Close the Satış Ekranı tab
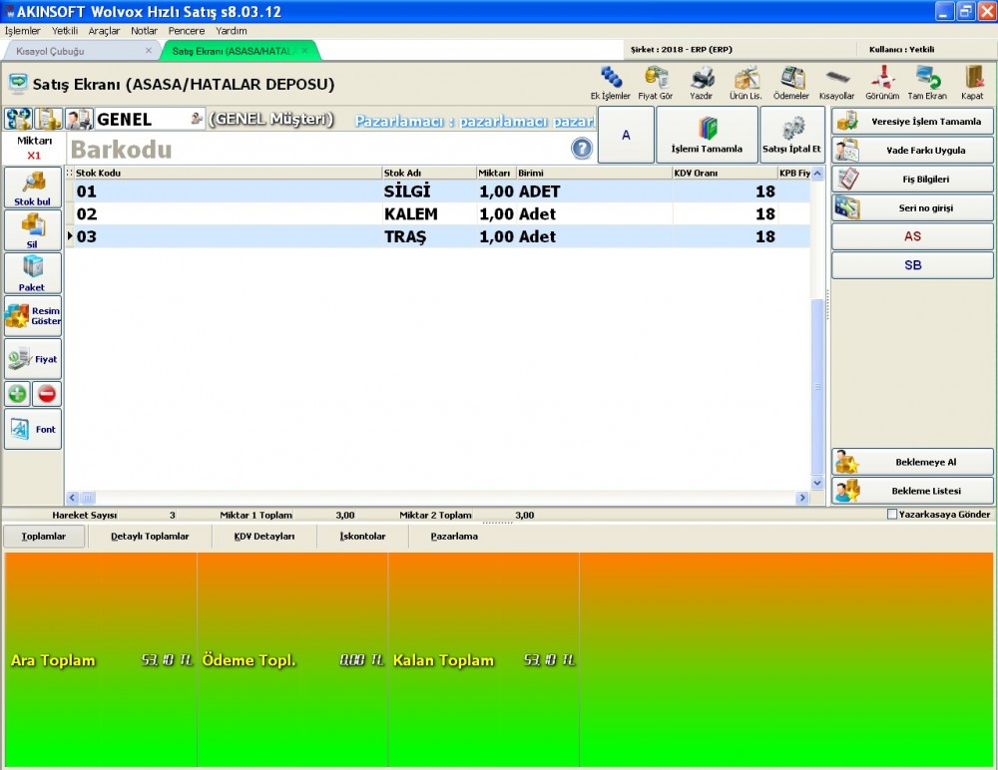 click(x=304, y=50)
